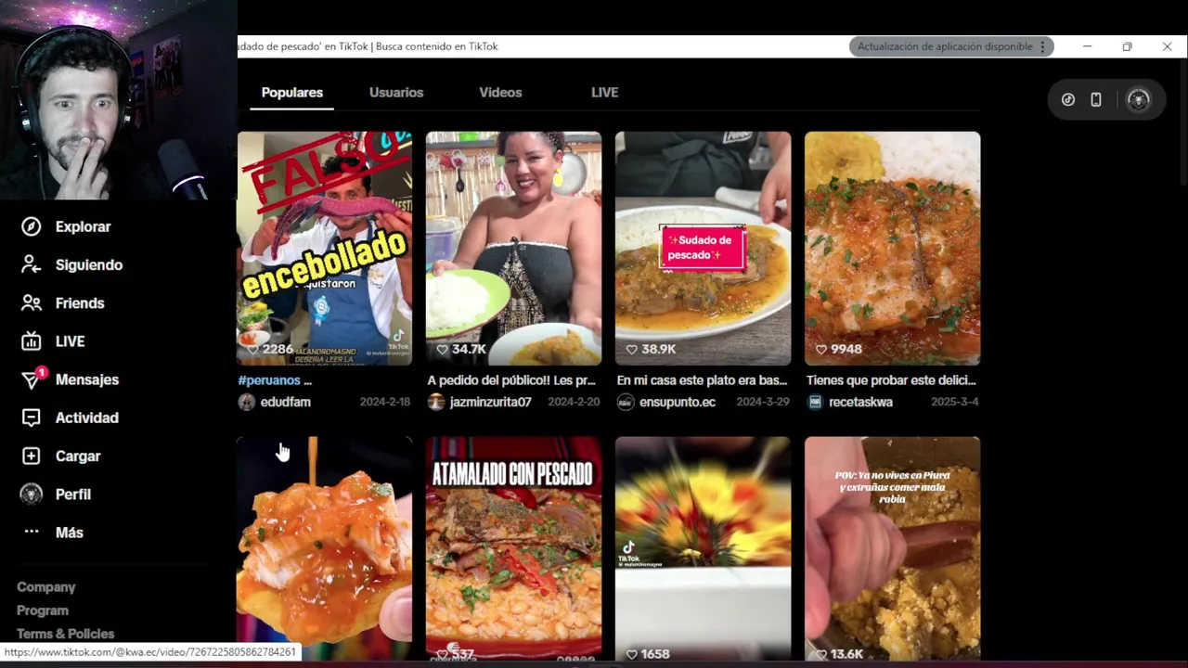This screenshot has height=668, width=1188.
Task: Click the Cargar plus-square upload icon
Action: tap(31, 456)
